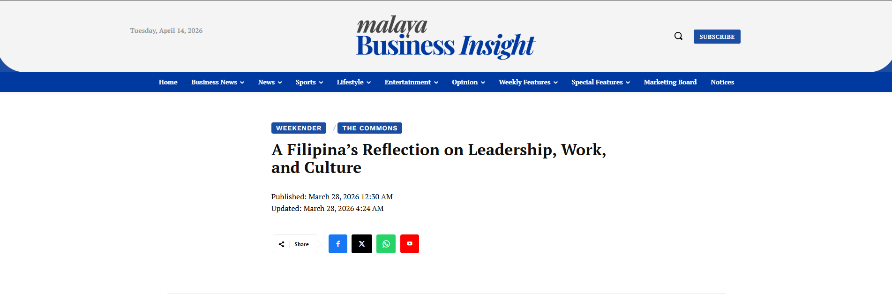
Task: Open The Commons category tag
Action: (x=369, y=128)
